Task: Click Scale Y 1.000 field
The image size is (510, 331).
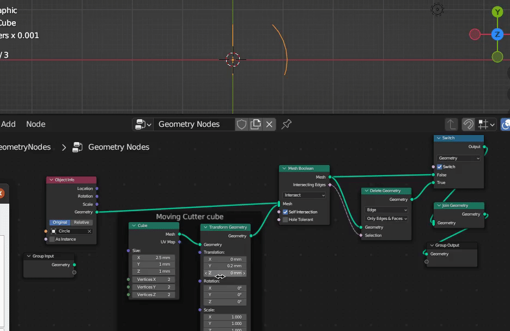Action: (x=224, y=324)
